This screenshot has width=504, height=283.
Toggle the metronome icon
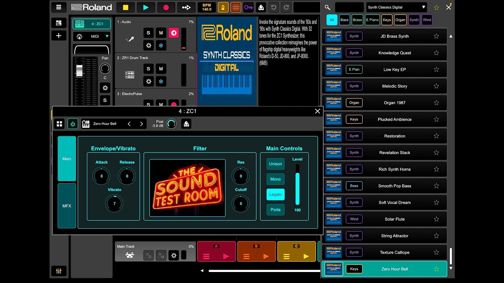[x=223, y=7]
